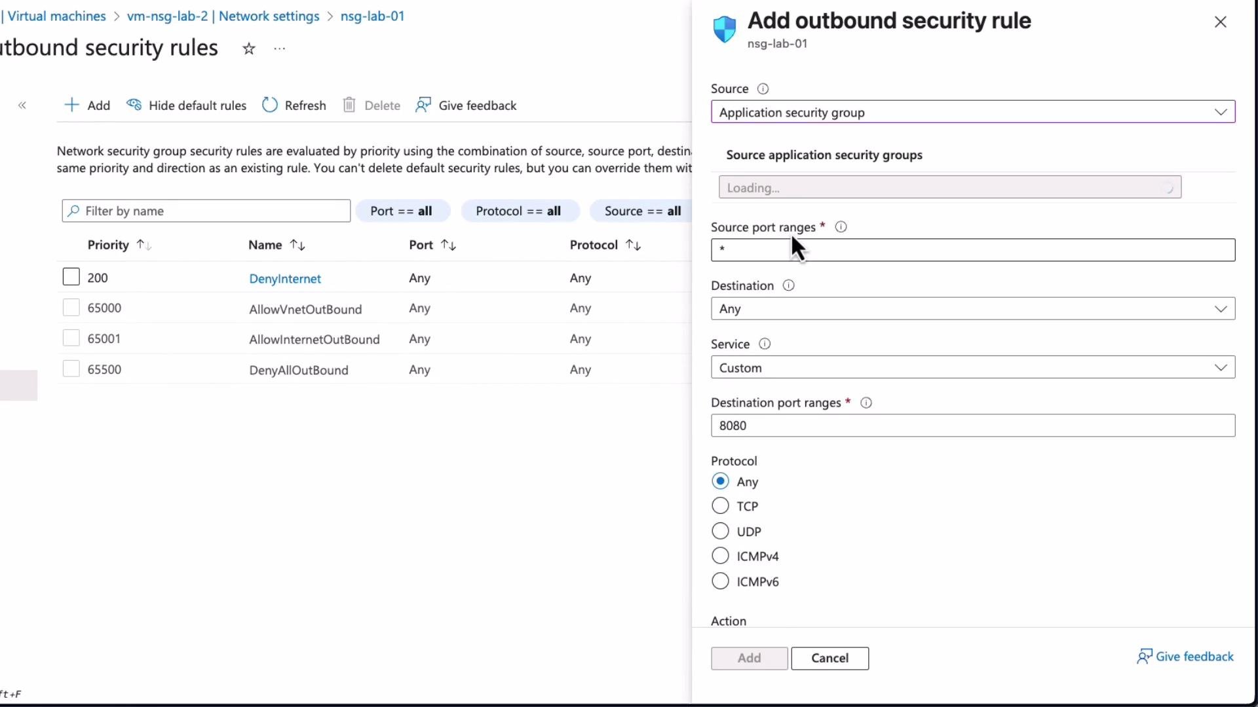Click the Destination info icon
Image resolution: width=1258 pixels, height=707 pixels.
788,285
